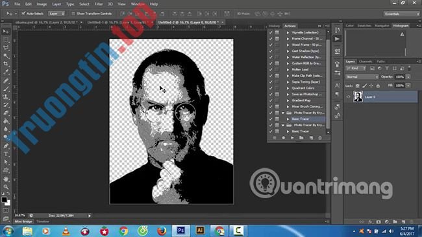422x237 pixels.
Task: Toggle the Auto-Select checkbox
Action: coord(23,13)
